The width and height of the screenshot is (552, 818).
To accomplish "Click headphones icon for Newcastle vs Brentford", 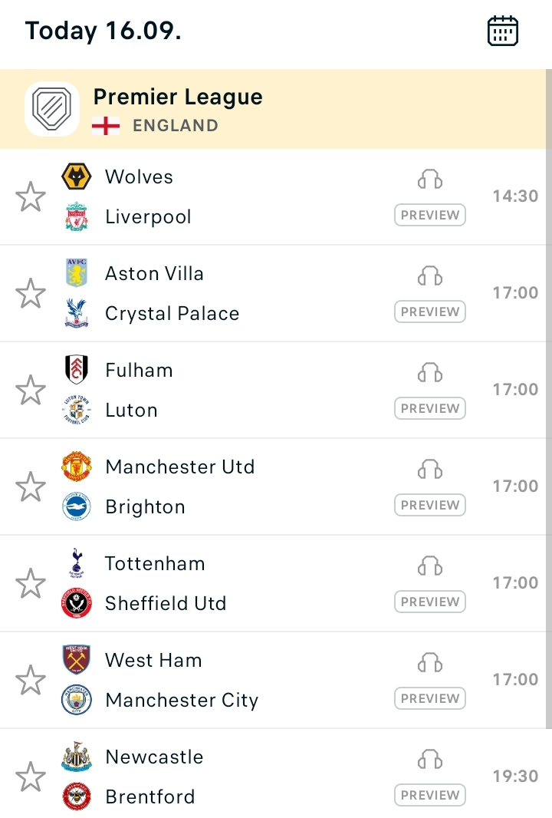I will click(x=430, y=759).
